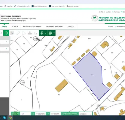Select the polygon area measurement tool
The width and height of the screenshot is (125, 120).
[x=24, y=33]
